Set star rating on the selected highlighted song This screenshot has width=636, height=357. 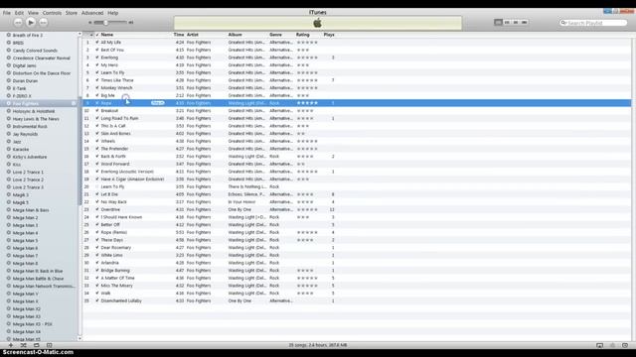(x=307, y=103)
